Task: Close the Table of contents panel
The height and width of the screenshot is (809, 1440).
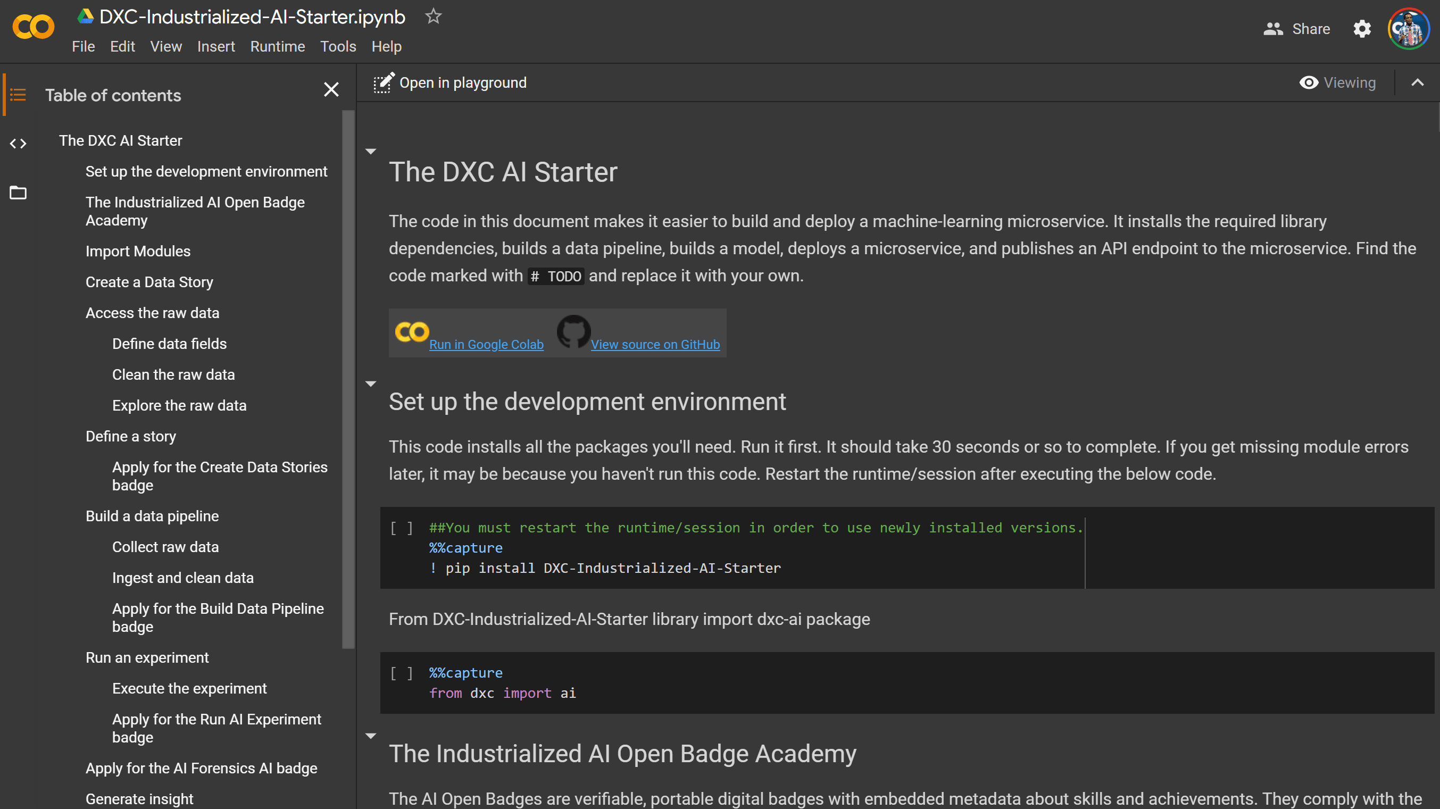Action: [331, 89]
